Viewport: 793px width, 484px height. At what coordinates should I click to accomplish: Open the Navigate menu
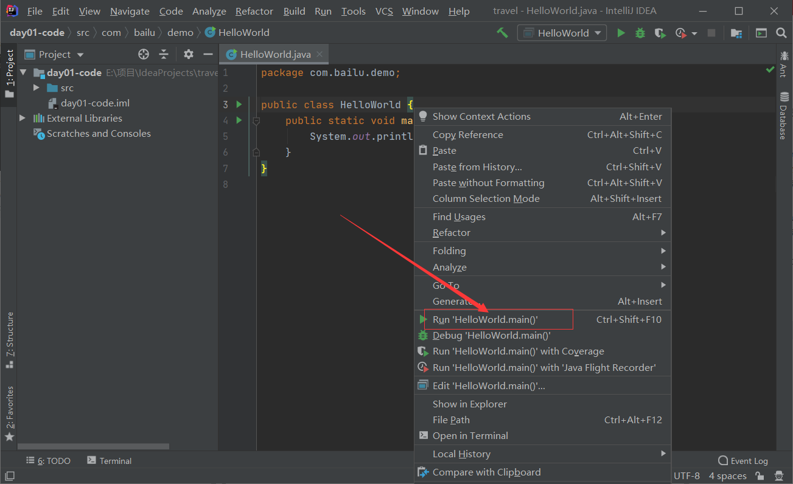130,11
